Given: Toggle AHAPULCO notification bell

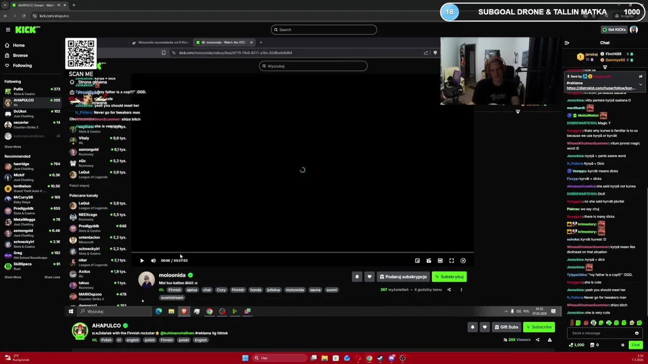Looking at the screenshot, I should pyautogui.click(x=472, y=327).
